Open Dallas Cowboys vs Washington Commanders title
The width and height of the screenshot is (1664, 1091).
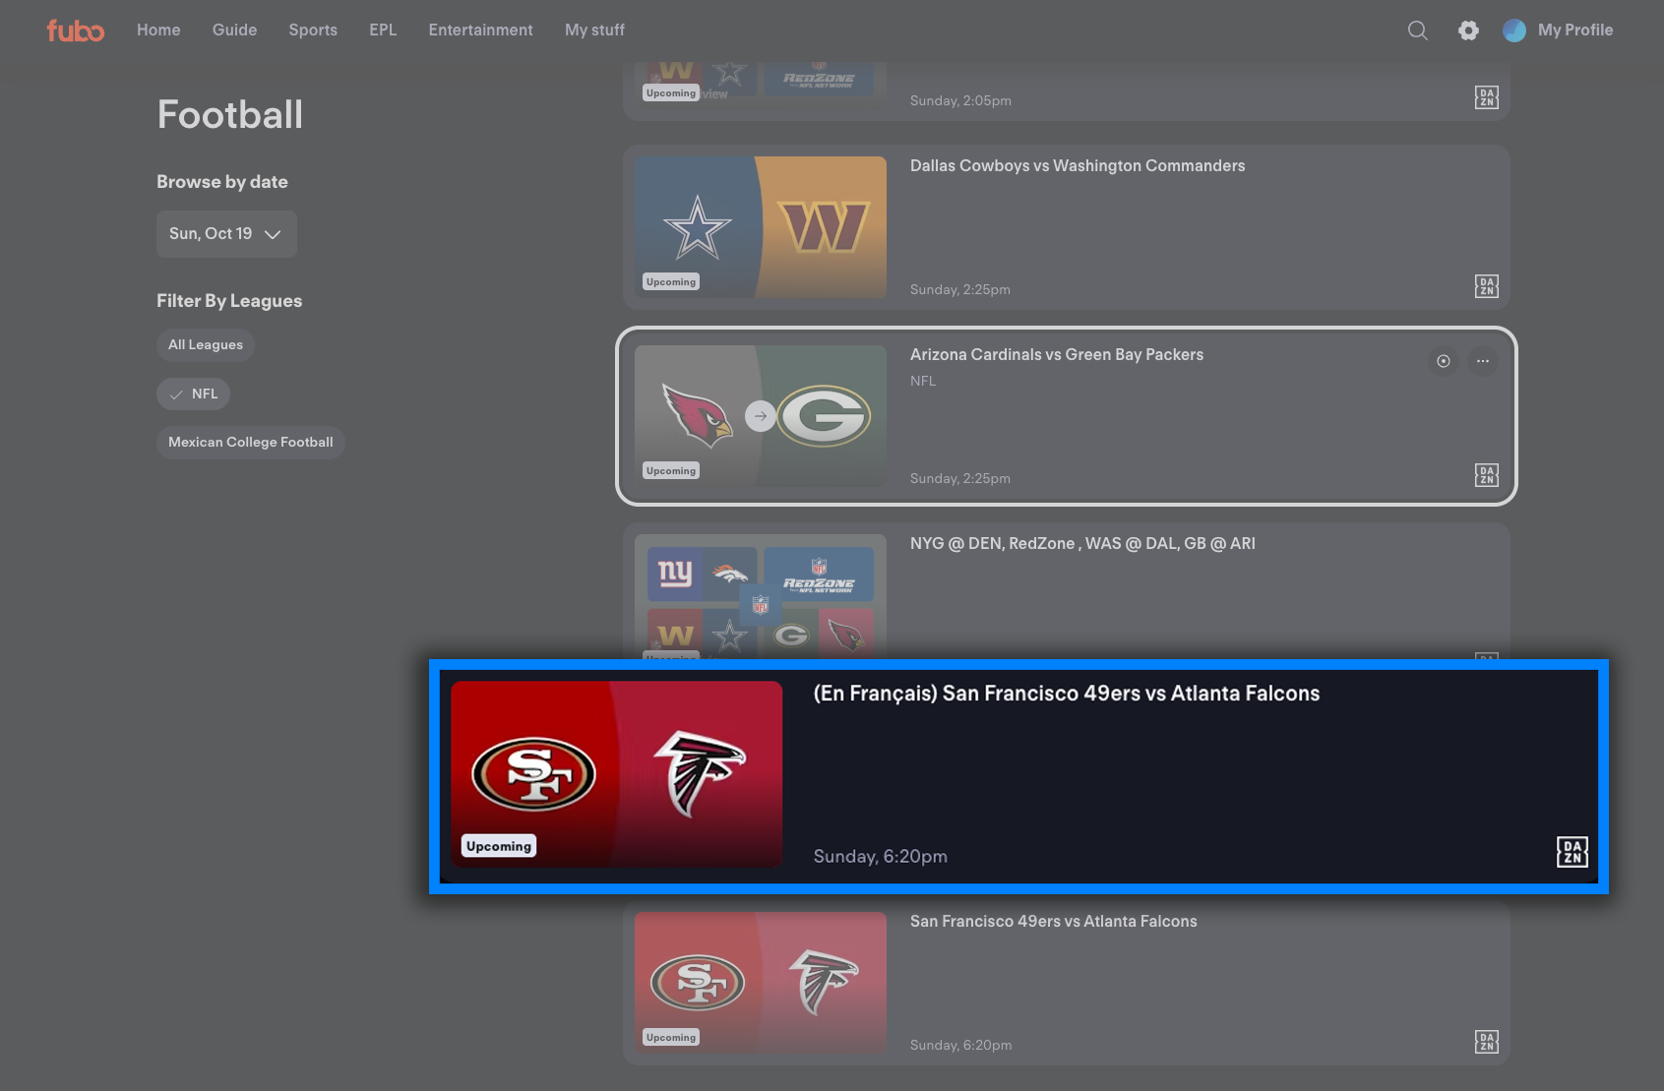pos(1078,166)
